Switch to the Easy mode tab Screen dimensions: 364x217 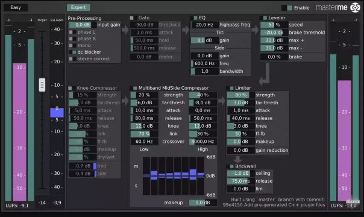(x=16, y=7)
